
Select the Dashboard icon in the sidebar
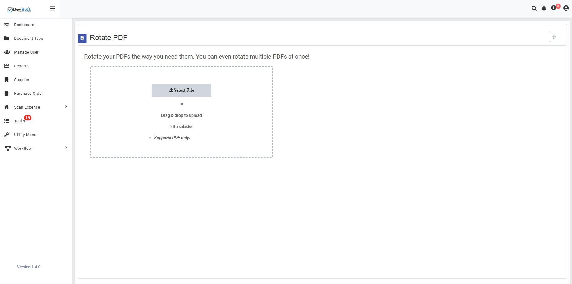7,25
